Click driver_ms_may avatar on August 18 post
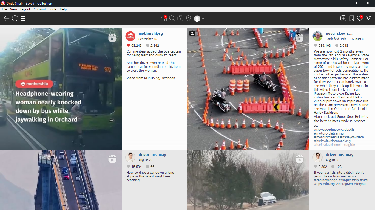Viewport: 375px width, 210px height. pos(318,157)
